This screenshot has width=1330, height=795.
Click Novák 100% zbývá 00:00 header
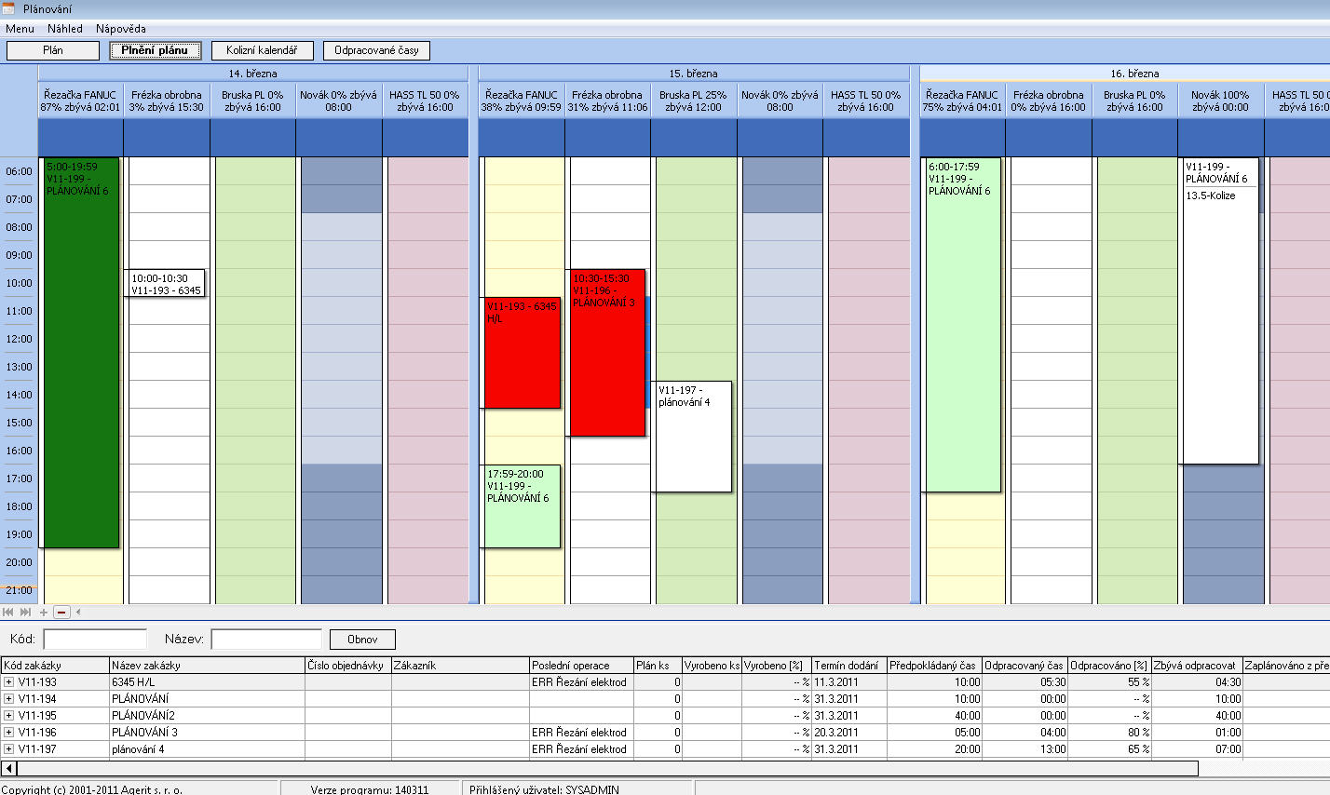click(x=1220, y=101)
